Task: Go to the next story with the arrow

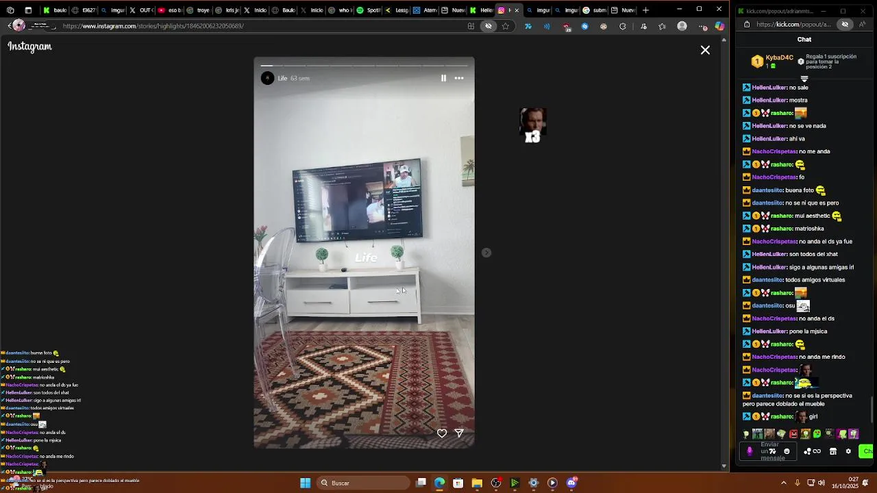Action: coord(486,253)
